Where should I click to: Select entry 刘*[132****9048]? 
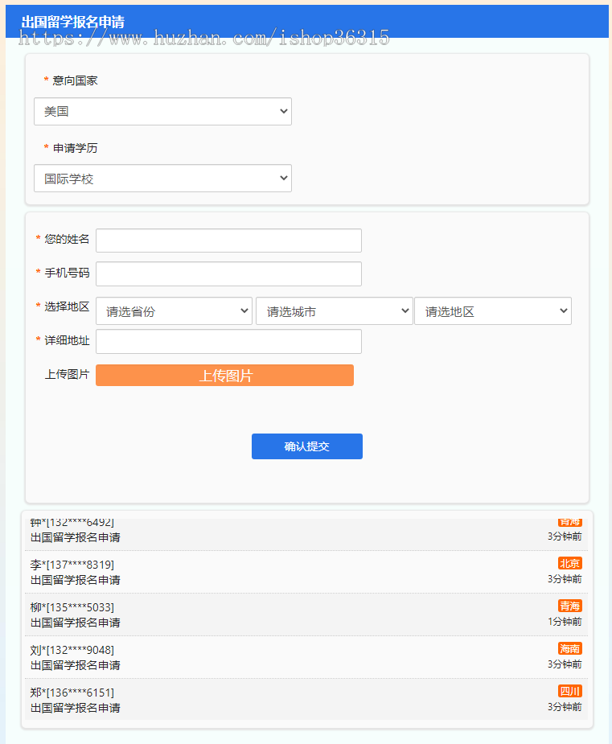pyautogui.click(x=72, y=650)
